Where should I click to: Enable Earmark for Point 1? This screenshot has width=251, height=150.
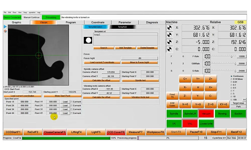(x=72, y=102)
